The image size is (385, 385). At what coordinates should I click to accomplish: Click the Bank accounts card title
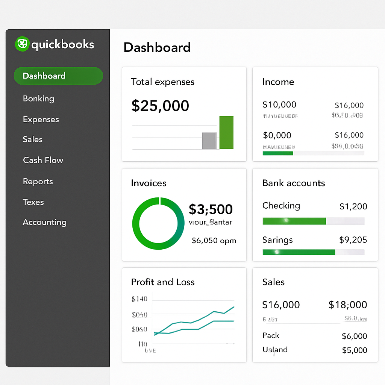click(294, 183)
